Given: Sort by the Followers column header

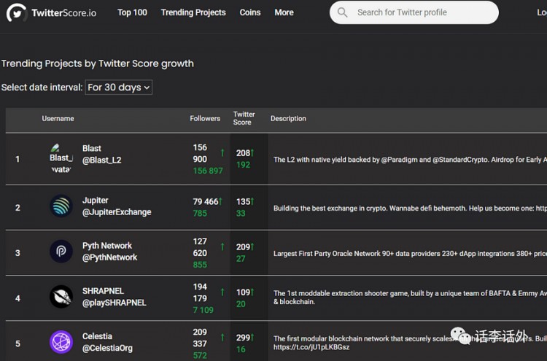Looking at the screenshot, I should coord(205,119).
